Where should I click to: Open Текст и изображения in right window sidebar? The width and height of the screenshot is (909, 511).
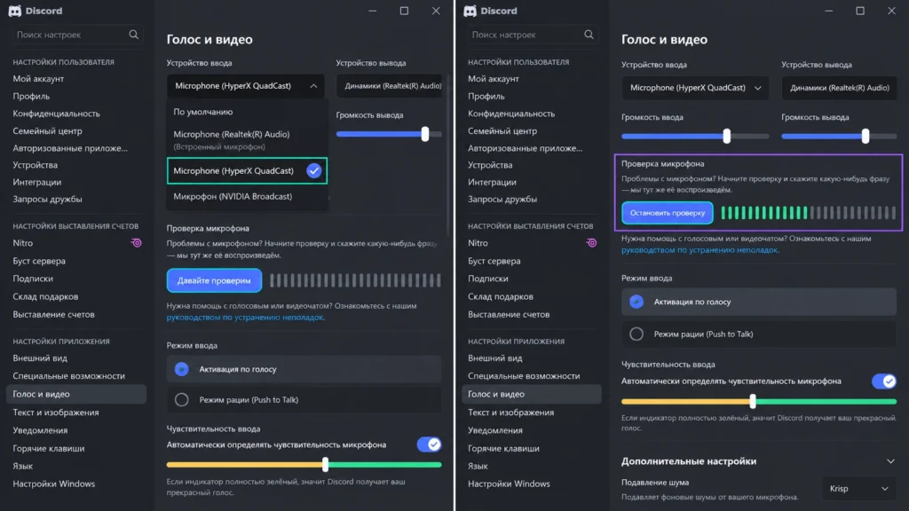[x=510, y=413]
